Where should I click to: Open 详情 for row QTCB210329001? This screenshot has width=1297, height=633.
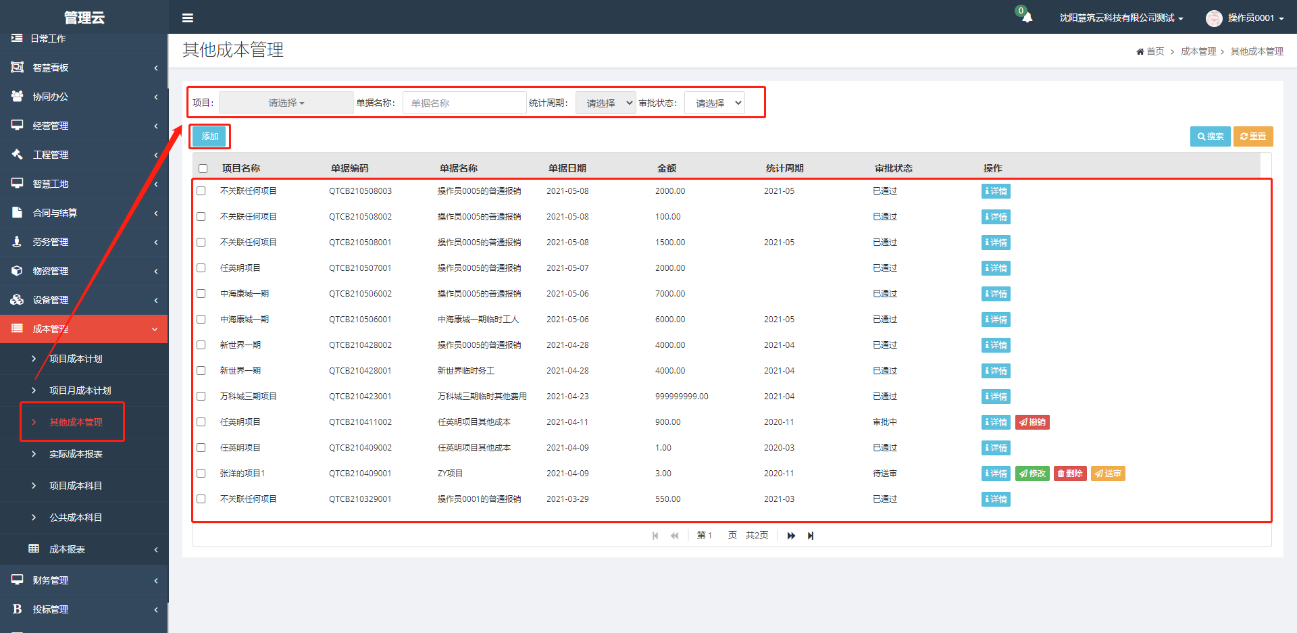tap(996, 499)
